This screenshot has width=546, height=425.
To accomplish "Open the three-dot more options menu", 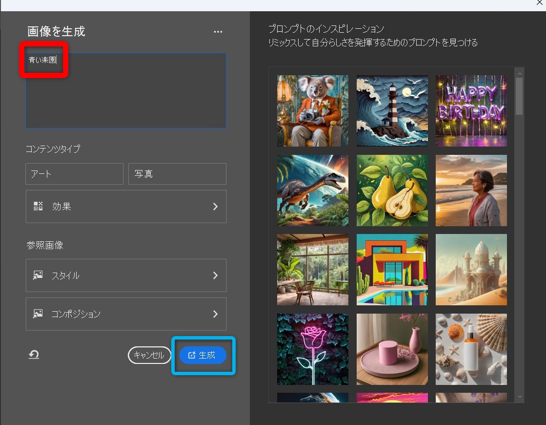I will pyautogui.click(x=218, y=32).
